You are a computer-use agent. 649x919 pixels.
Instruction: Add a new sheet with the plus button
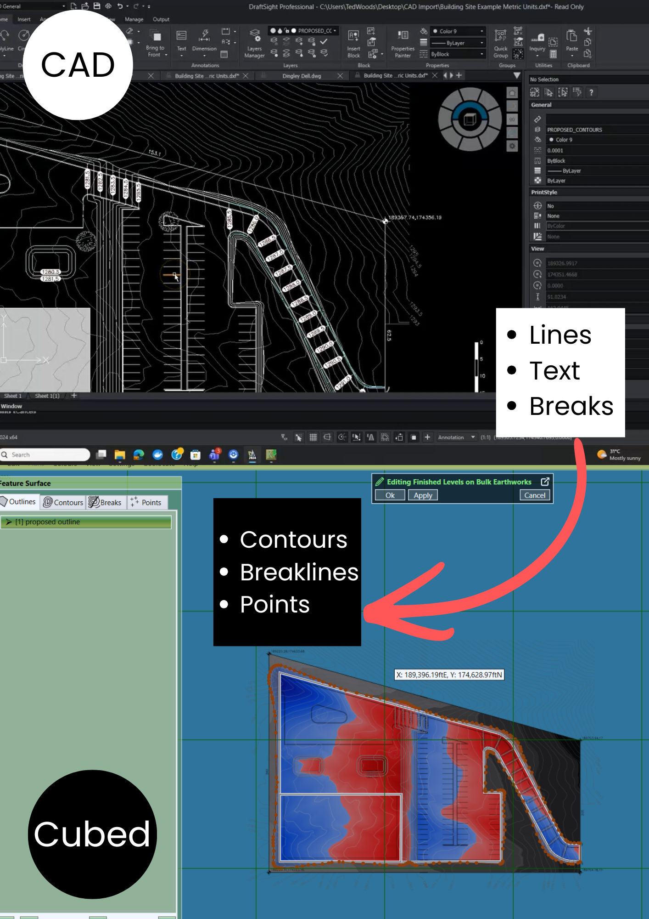[74, 396]
